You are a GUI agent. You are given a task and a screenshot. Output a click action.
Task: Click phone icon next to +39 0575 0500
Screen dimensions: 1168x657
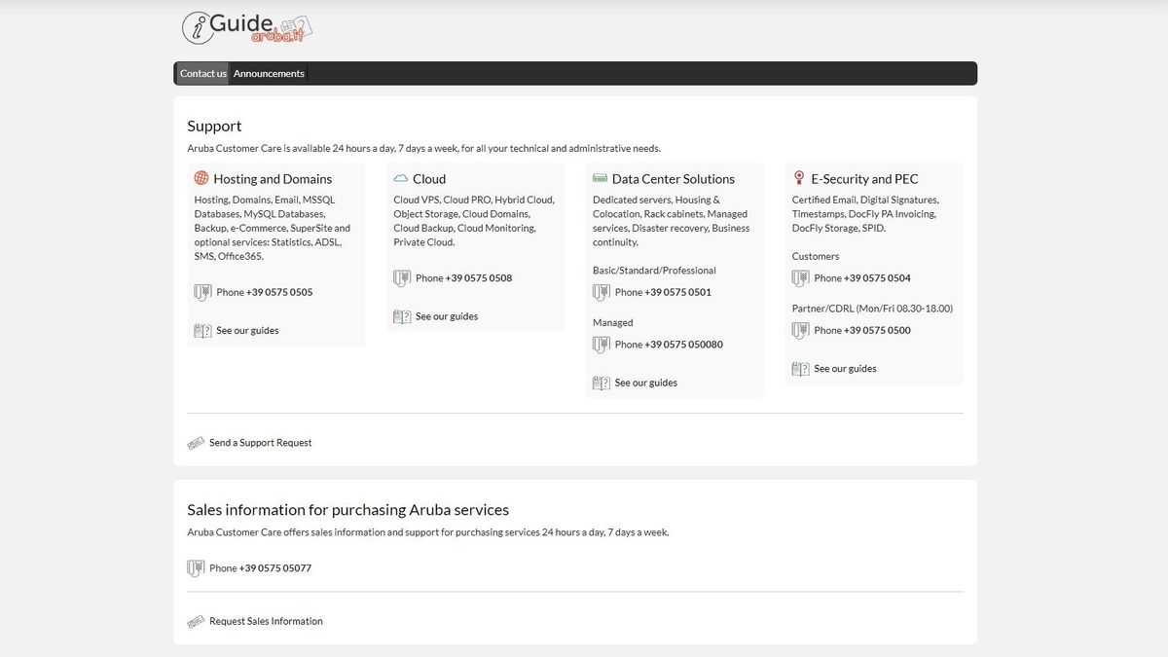[x=800, y=331]
